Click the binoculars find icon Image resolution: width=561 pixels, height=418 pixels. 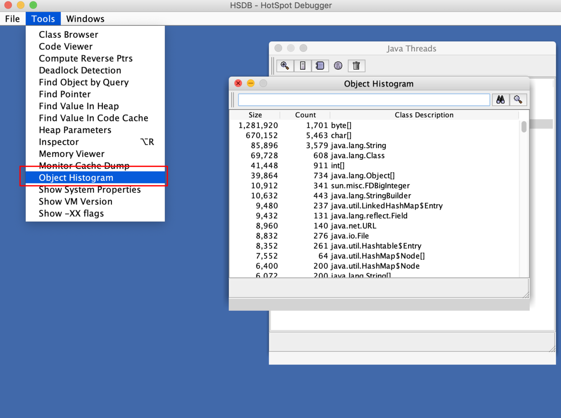tap(500, 100)
